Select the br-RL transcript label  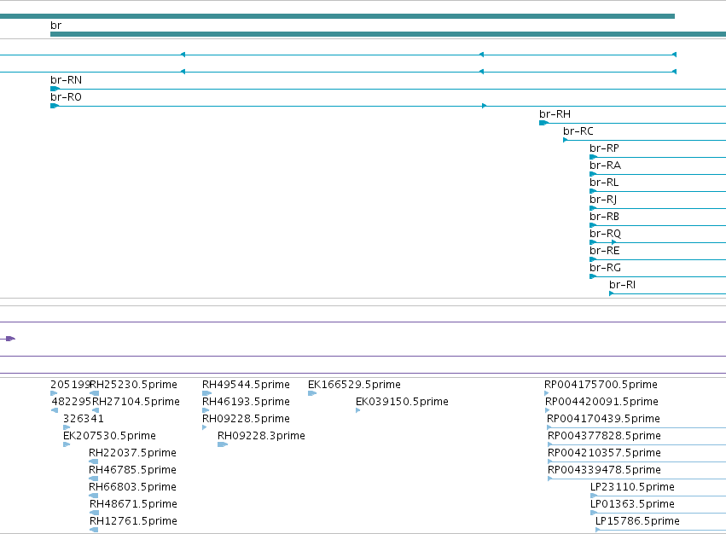coord(604,183)
